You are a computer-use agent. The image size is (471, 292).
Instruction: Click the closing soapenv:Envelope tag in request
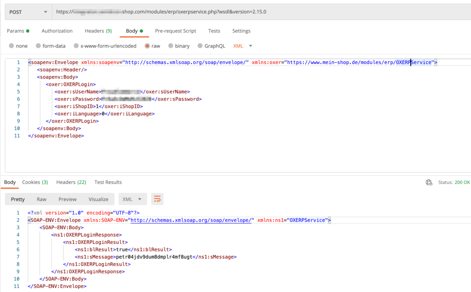pyautogui.click(x=56, y=136)
